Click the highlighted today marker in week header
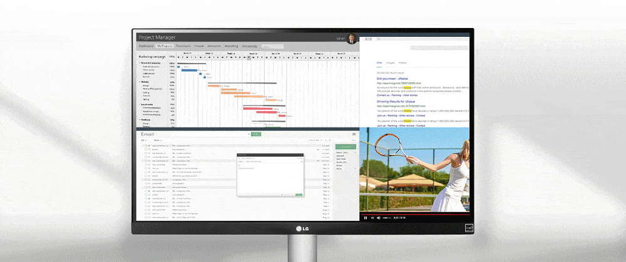The width and height of the screenshot is (626, 262). (249, 57)
